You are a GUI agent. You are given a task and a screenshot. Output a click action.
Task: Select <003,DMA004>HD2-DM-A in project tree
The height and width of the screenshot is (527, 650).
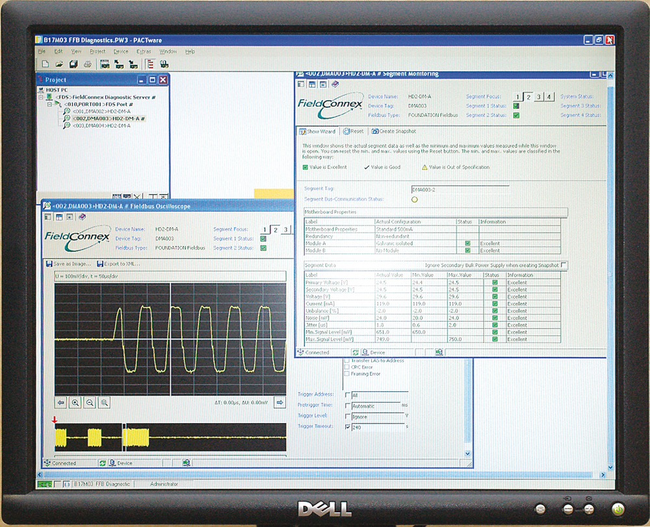(101, 125)
